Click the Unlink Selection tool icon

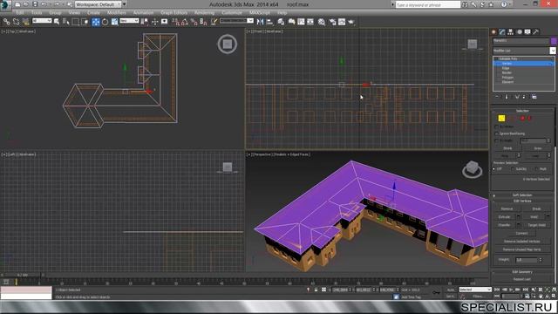(16, 22)
